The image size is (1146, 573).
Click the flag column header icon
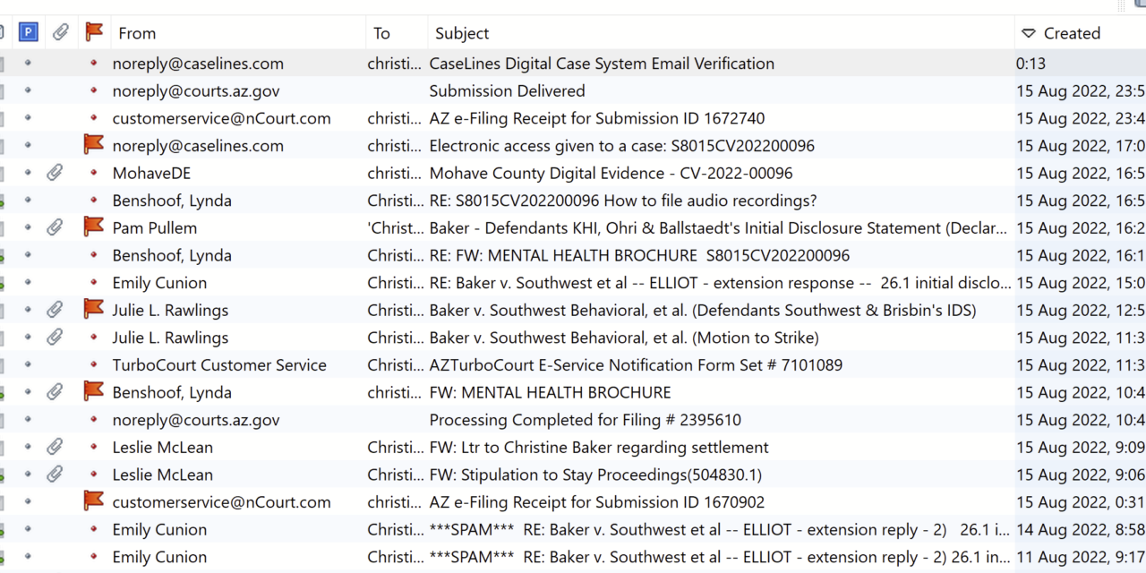pyautogui.click(x=94, y=32)
